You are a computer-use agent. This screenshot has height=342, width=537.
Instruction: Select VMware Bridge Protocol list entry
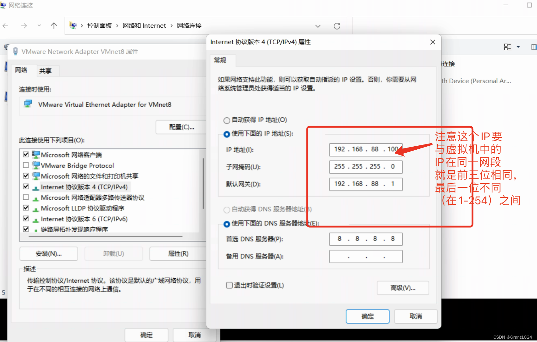tap(77, 166)
